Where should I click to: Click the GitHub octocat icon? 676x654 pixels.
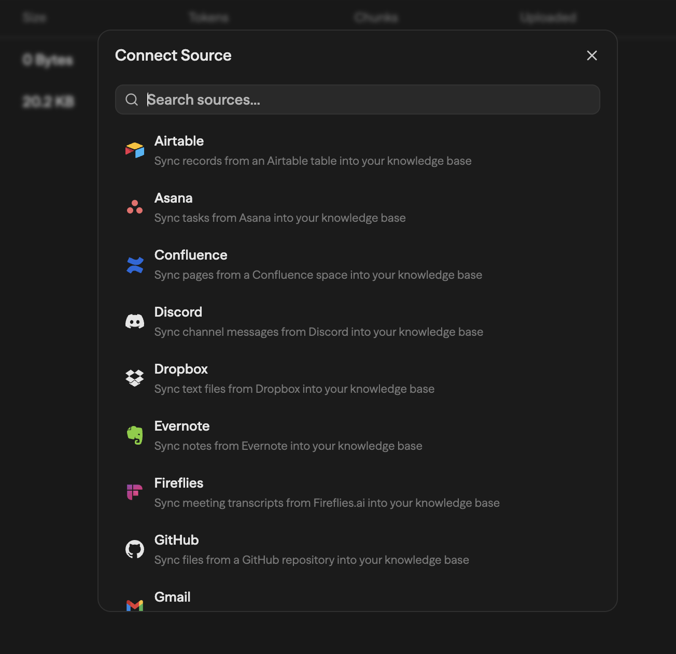click(135, 549)
